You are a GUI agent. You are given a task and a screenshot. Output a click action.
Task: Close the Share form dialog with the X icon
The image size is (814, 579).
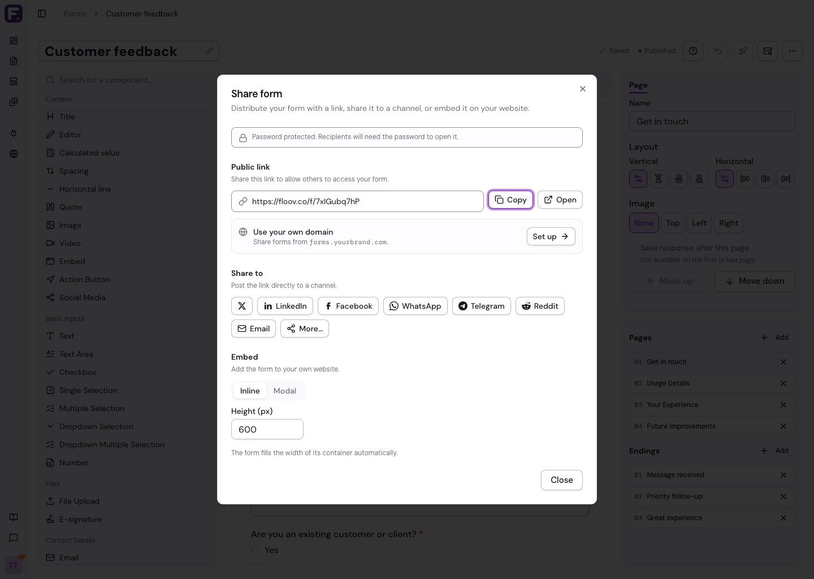(x=583, y=89)
